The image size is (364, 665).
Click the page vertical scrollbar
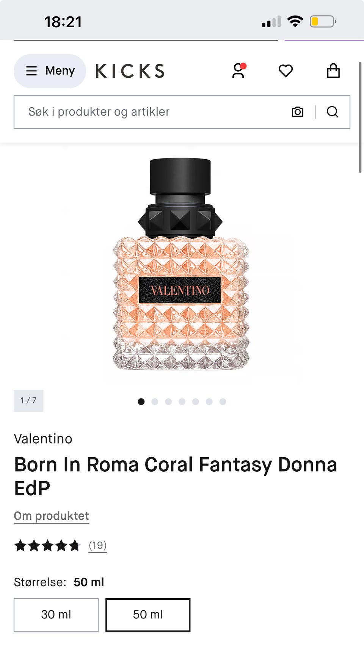(360, 118)
